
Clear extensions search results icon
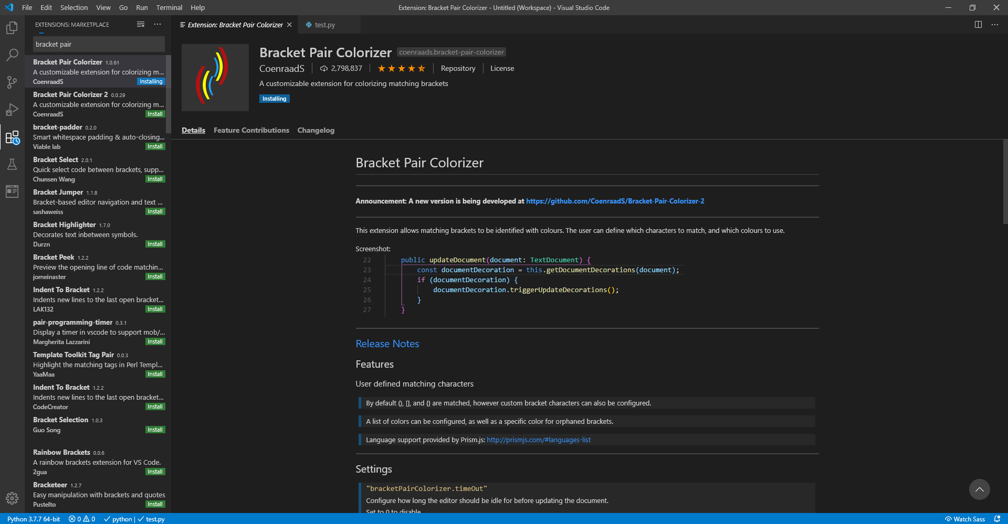[141, 24]
